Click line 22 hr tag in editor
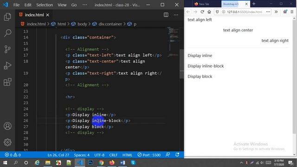297x167 pixels. point(70,97)
